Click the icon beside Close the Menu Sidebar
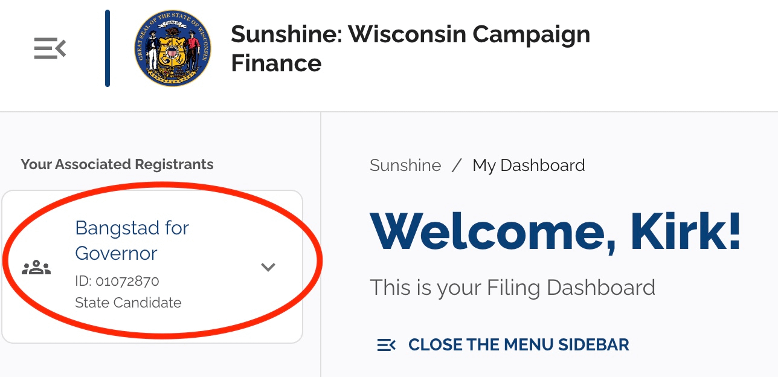 coord(387,345)
